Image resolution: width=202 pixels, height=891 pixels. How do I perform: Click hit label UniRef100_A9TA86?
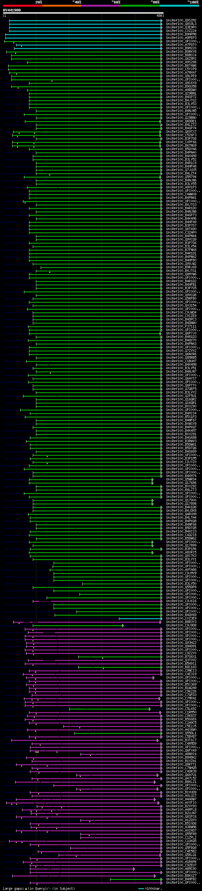click(181, 569)
